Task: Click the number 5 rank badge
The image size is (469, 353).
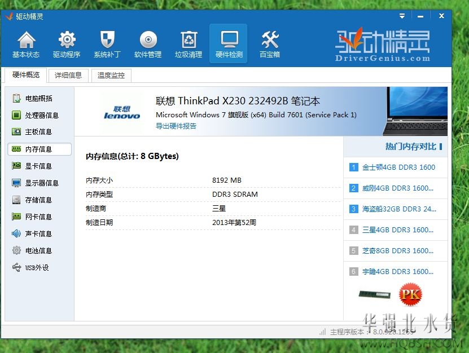Action: coord(353,250)
